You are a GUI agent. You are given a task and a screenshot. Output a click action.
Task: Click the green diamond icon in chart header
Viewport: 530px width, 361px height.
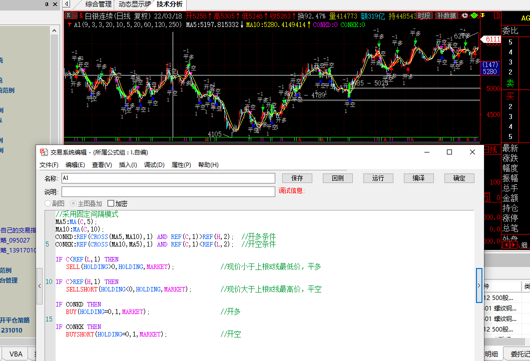point(474,15)
